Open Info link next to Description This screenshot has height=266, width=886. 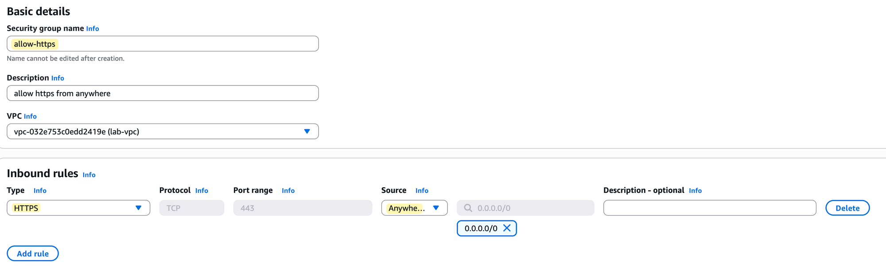coord(58,78)
